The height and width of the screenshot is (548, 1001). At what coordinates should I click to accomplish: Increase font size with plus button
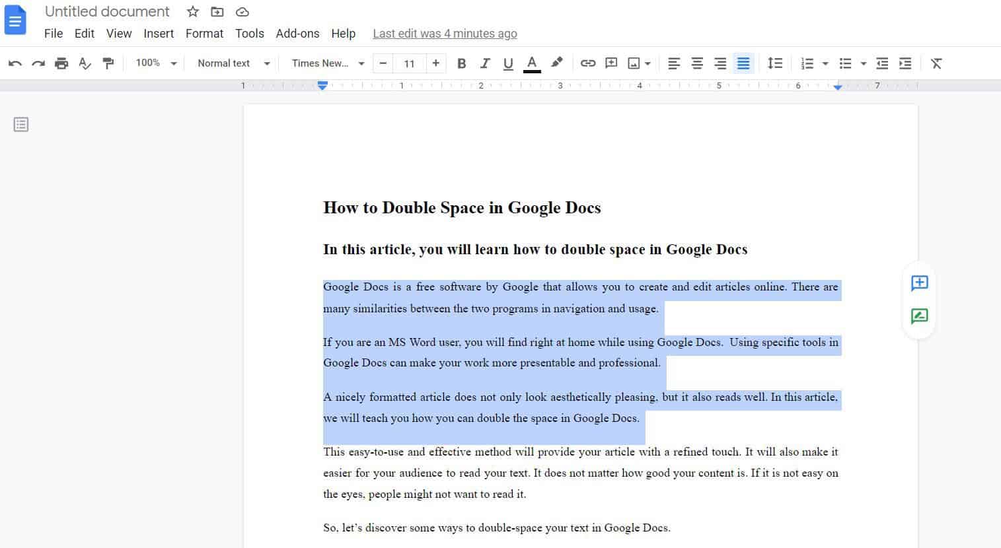point(435,63)
